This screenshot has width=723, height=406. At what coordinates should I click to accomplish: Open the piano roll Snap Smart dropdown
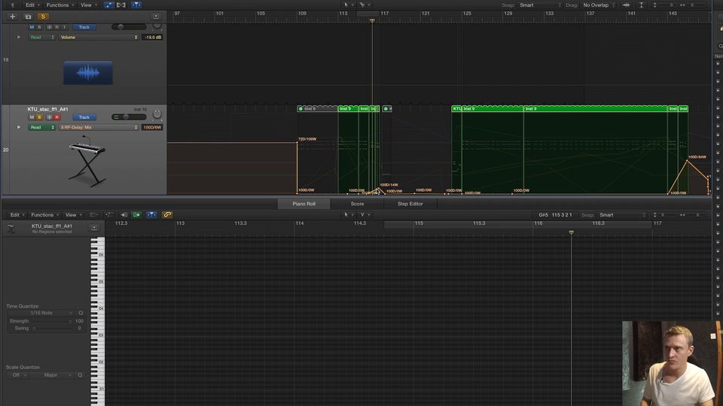[x=621, y=215]
